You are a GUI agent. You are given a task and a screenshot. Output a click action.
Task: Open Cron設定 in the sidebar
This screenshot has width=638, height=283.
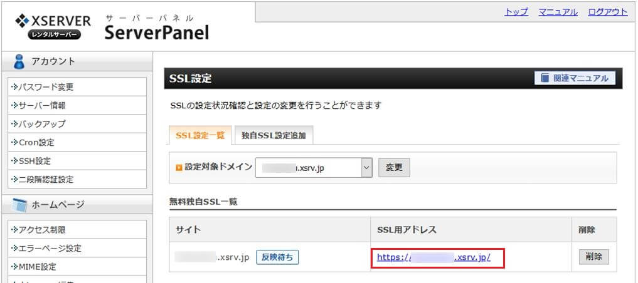pyautogui.click(x=77, y=143)
